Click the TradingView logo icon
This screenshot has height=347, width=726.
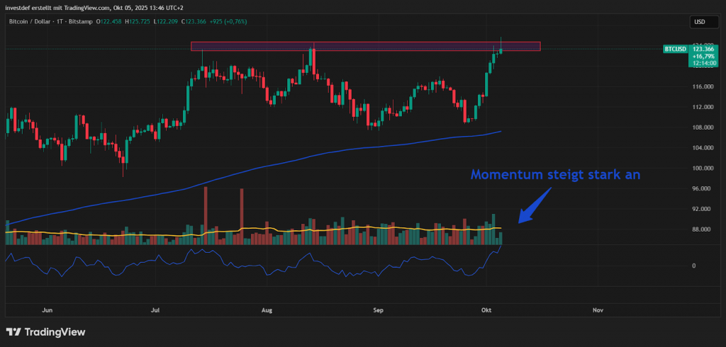[x=13, y=332]
